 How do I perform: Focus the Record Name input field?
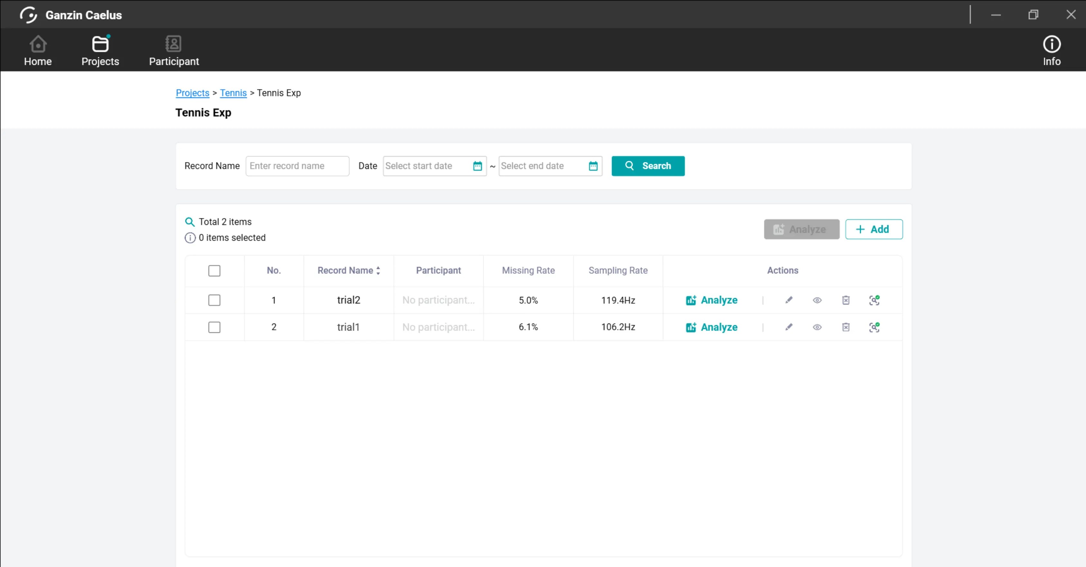[297, 166]
